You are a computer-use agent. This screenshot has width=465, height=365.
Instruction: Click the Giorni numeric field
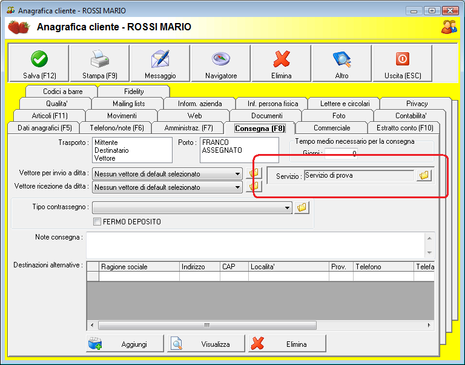pos(341,153)
